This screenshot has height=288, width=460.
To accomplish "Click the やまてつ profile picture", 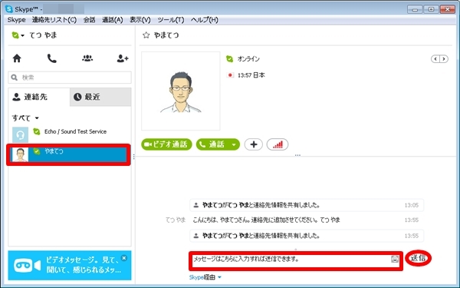I will pyautogui.click(x=181, y=91).
